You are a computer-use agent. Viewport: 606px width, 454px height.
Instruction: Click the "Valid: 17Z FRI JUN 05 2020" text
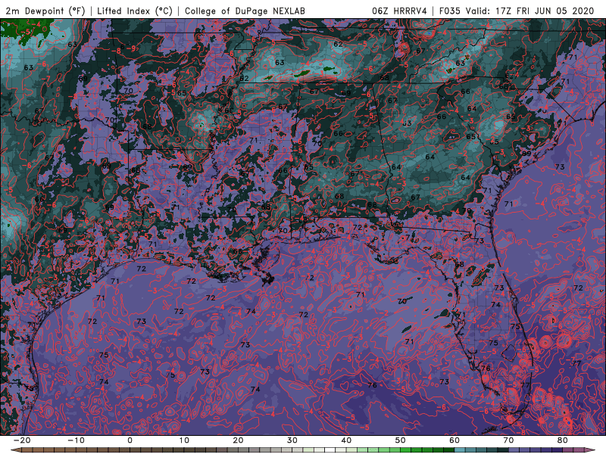tap(529, 11)
